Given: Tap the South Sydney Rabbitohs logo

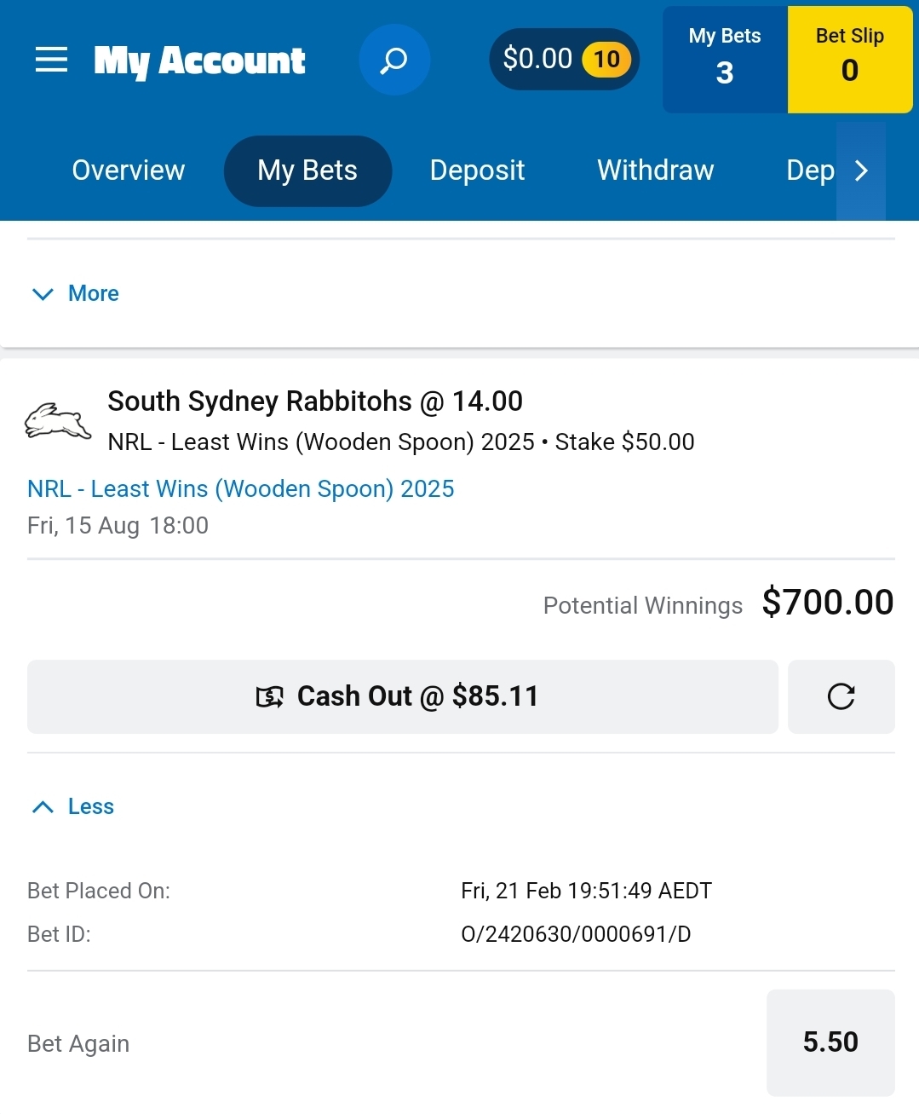Looking at the screenshot, I should click(57, 421).
